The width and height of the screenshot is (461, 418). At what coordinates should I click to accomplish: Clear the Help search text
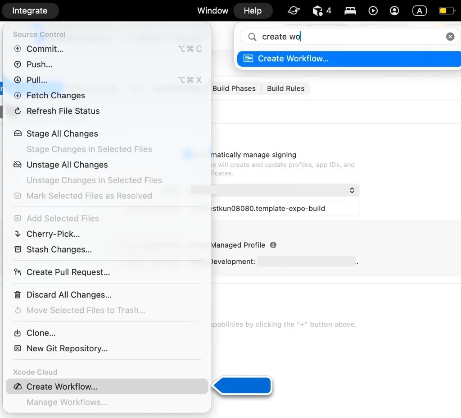[x=450, y=37]
